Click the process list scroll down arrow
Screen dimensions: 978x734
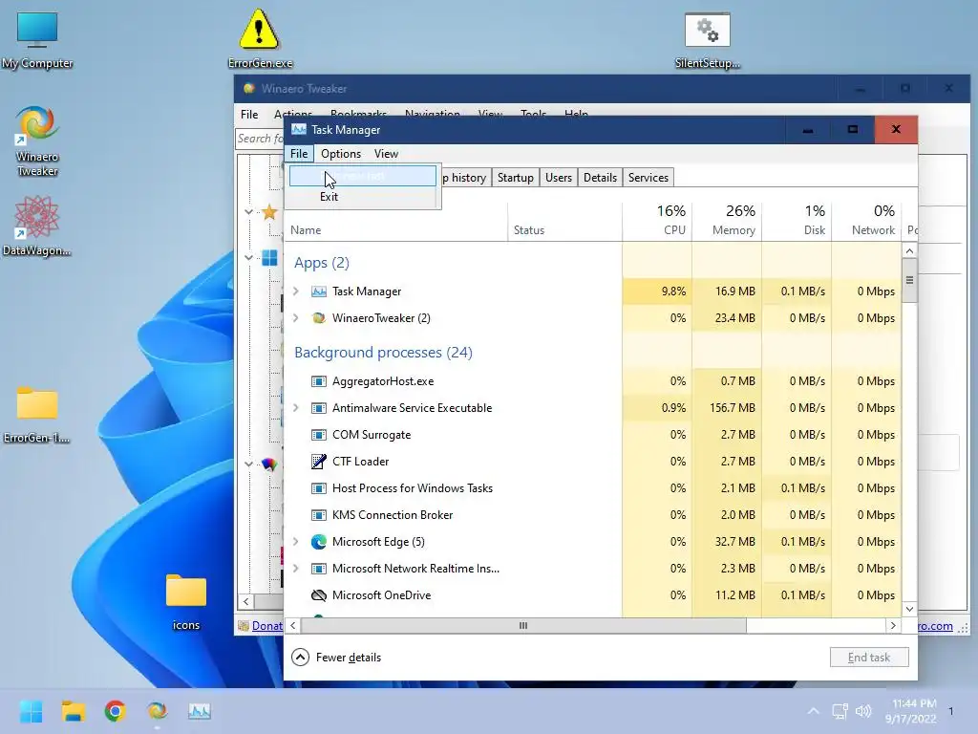coord(909,609)
